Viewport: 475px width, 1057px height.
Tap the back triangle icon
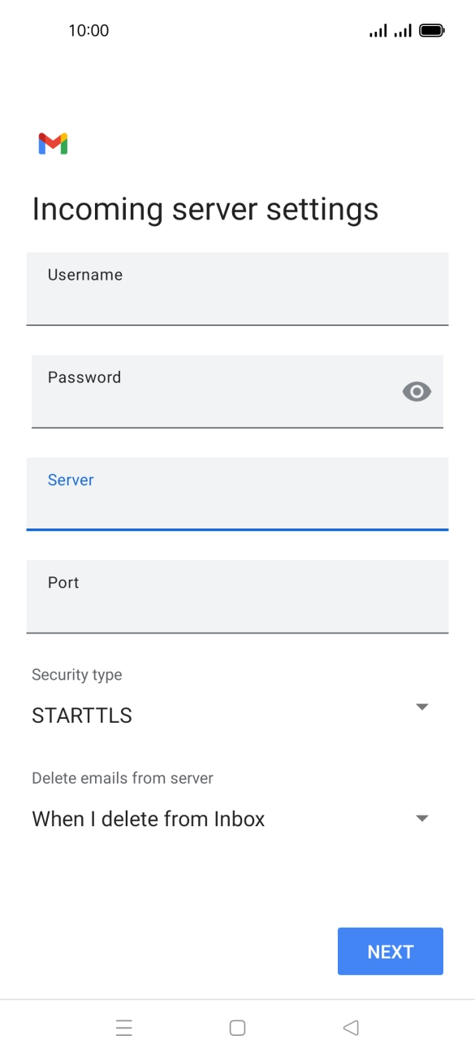pyautogui.click(x=351, y=1027)
